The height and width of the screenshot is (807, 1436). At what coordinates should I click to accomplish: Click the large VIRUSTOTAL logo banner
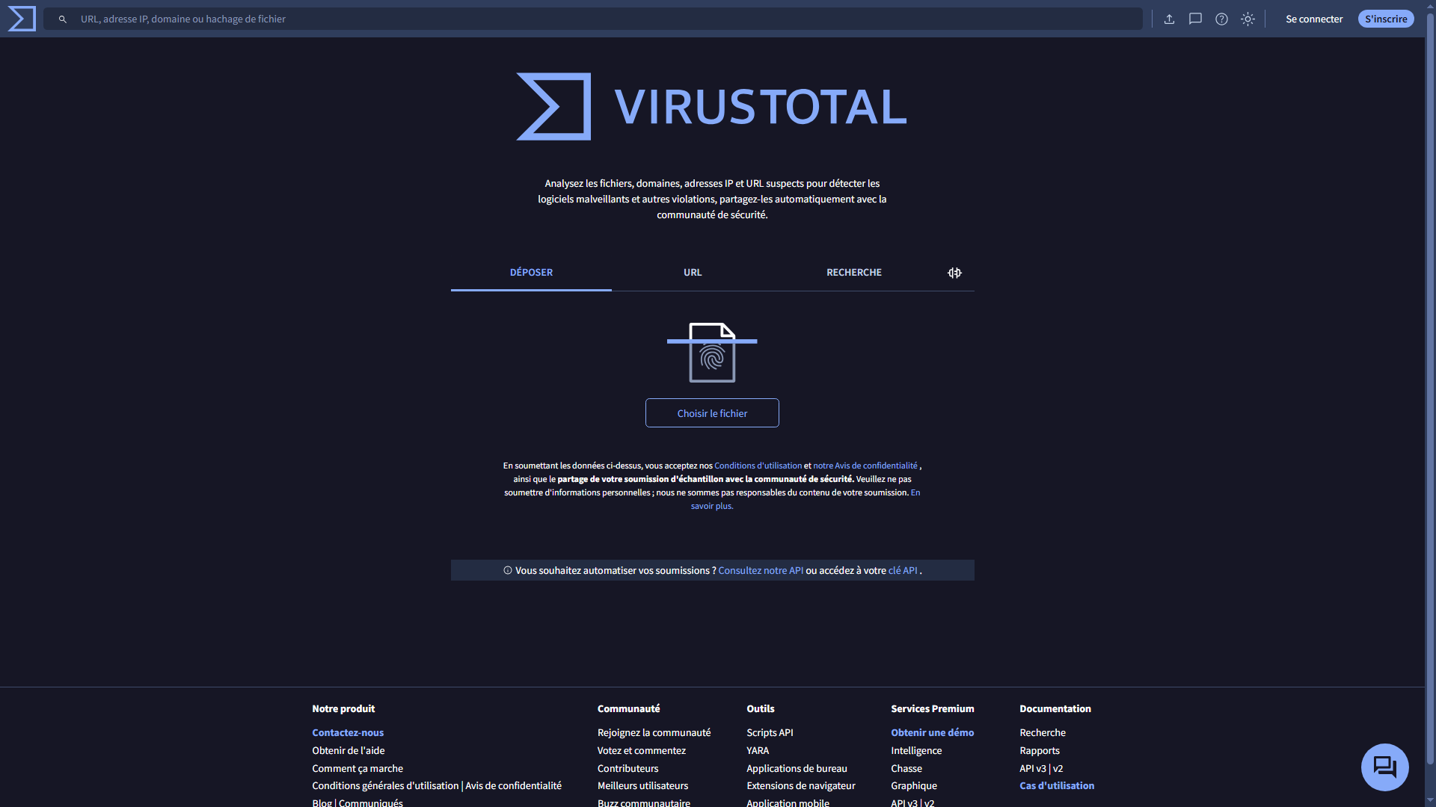(711, 107)
